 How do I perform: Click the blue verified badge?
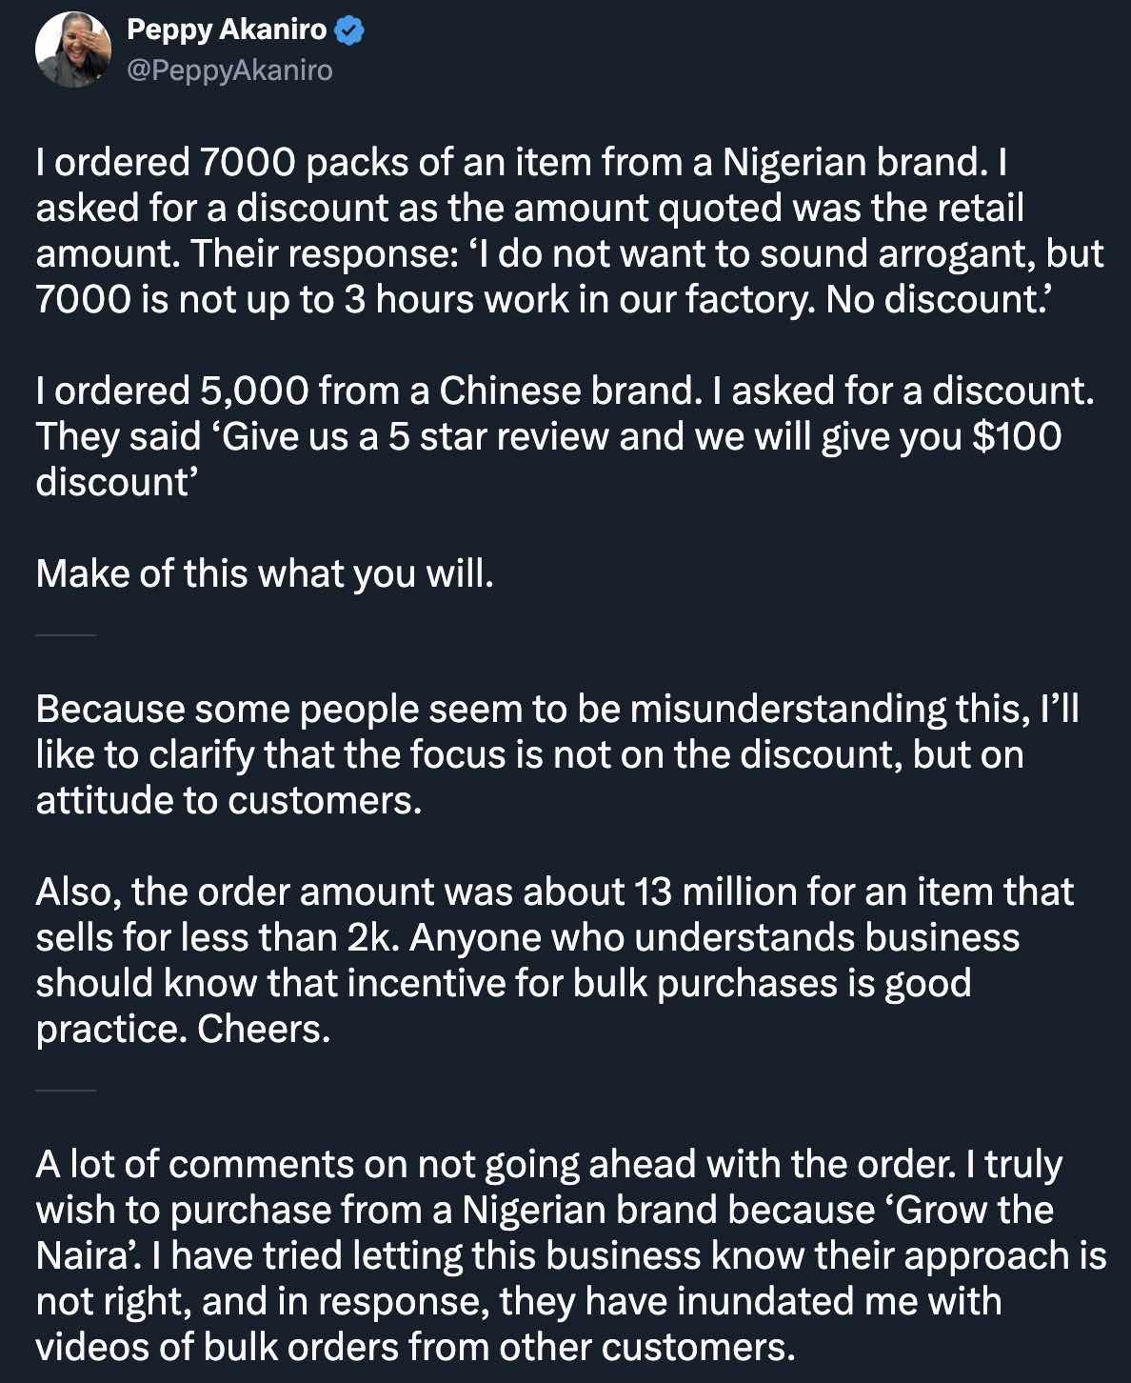point(350,30)
